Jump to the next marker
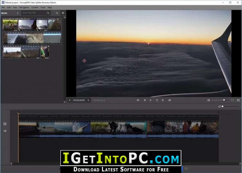The image size is (242, 173). coord(170,100)
